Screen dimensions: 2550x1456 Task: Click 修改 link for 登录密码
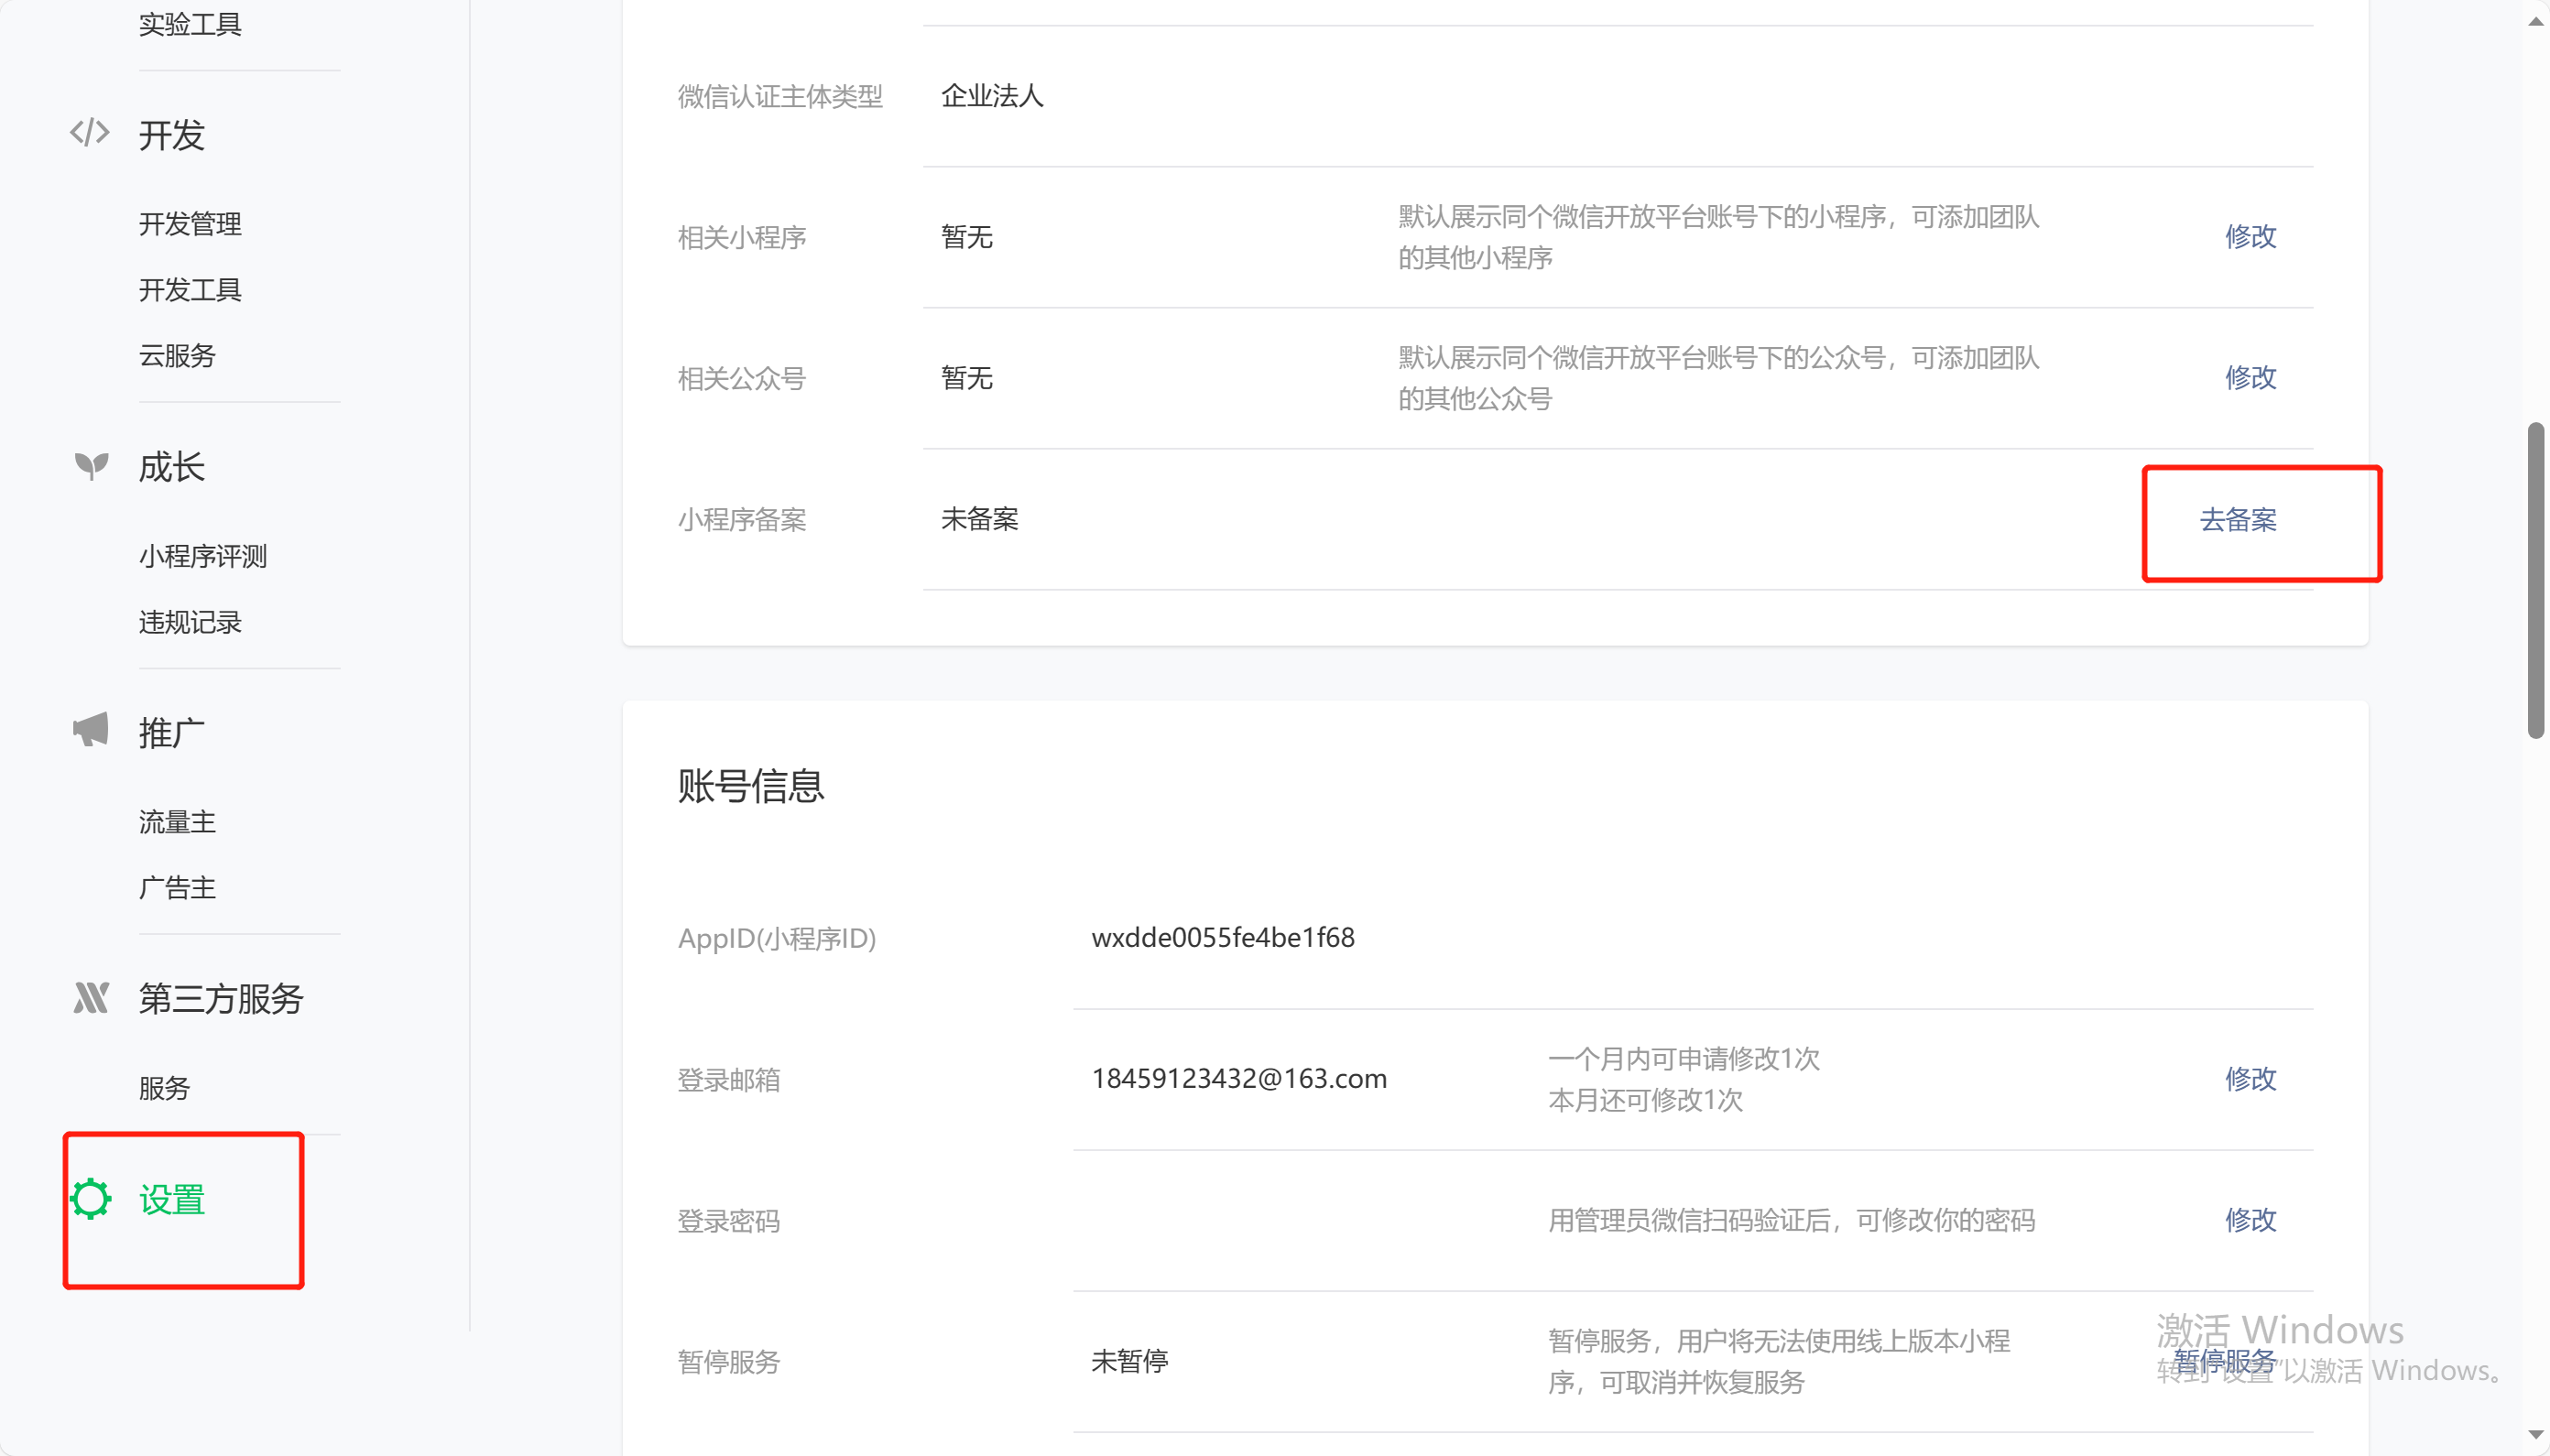(2250, 1220)
